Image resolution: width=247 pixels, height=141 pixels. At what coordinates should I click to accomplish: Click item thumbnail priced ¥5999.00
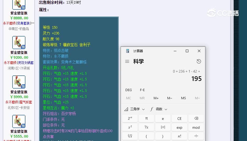pyautogui.click(x=19, y=82)
